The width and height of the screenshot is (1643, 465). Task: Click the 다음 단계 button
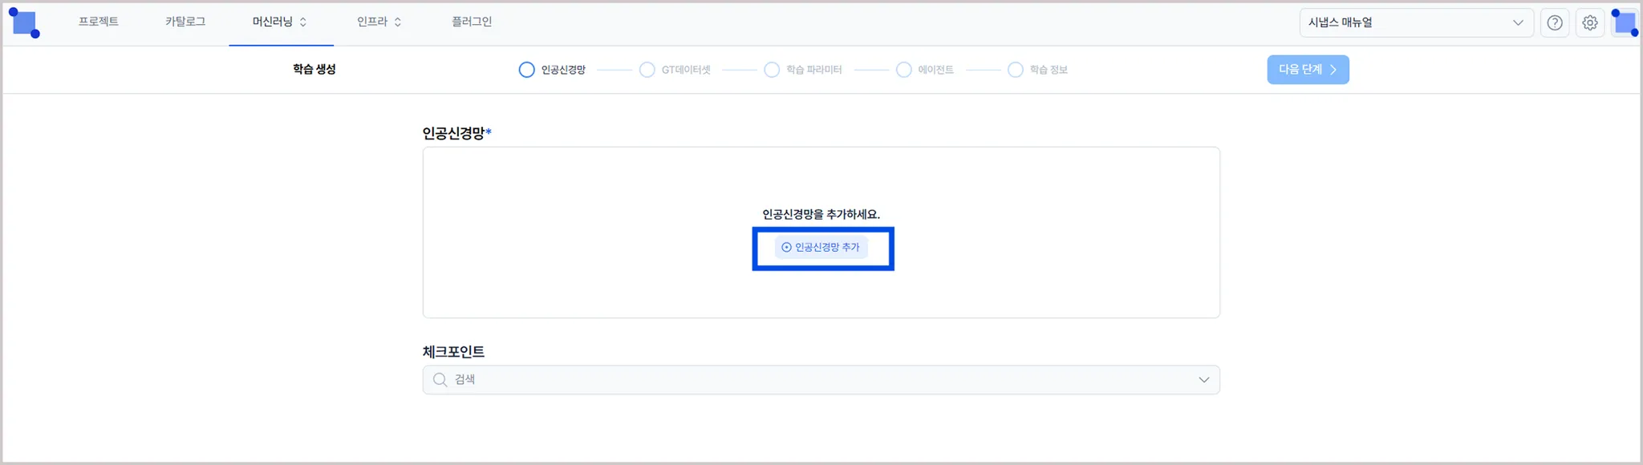[x=1308, y=70]
